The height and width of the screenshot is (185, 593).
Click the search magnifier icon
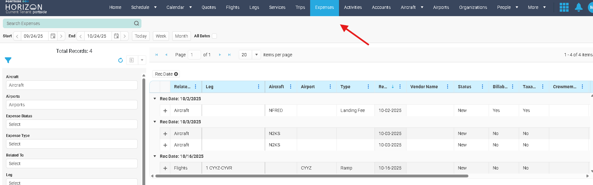point(136,23)
